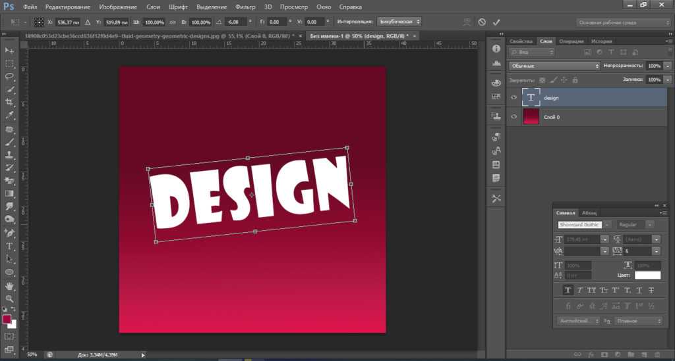Commit the transform with the checkmark

point(496,22)
